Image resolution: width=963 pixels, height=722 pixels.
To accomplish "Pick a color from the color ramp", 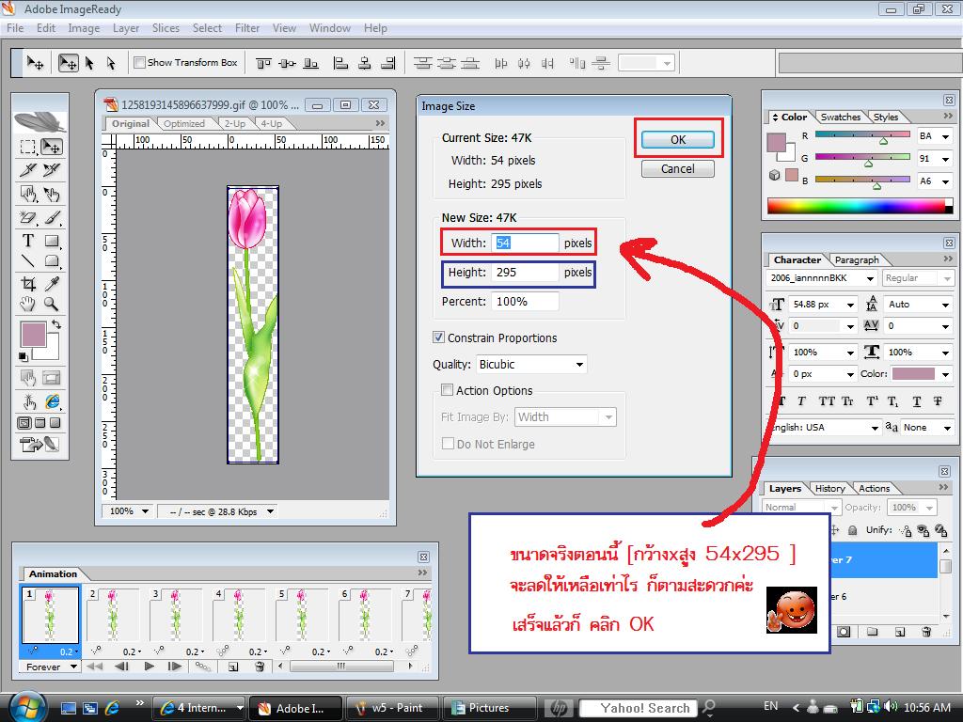I will (x=860, y=206).
